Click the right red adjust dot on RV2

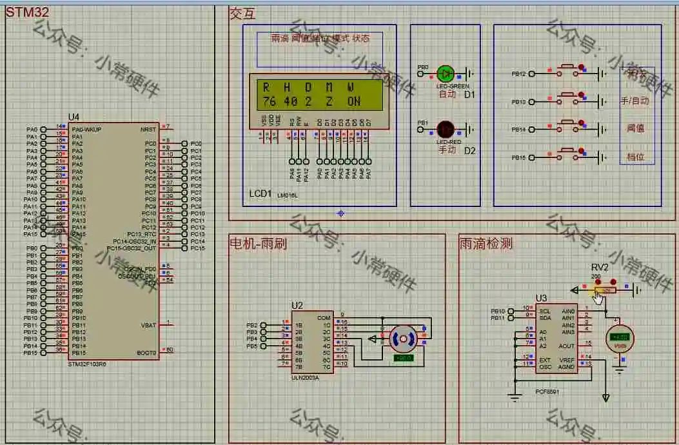(613, 282)
